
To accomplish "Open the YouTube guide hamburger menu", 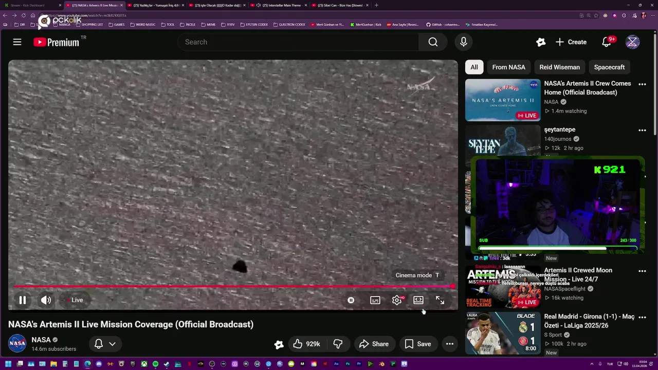I will click(17, 42).
